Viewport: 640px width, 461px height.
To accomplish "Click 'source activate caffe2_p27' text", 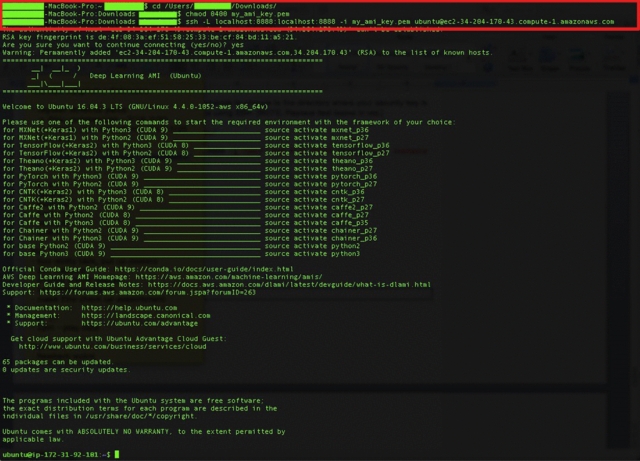I will [x=318, y=207].
